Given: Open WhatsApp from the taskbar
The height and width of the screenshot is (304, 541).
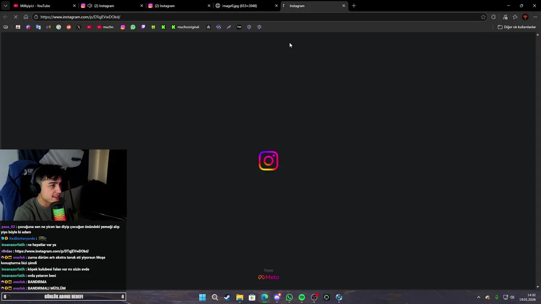Looking at the screenshot, I should point(289,297).
